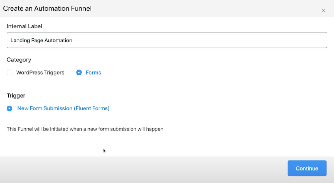Close the Create an Automation Funnel dialog
This screenshot has width=334, height=183.
(323, 11)
